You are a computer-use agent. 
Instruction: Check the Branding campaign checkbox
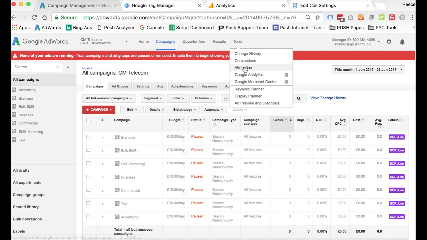tap(88, 137)
